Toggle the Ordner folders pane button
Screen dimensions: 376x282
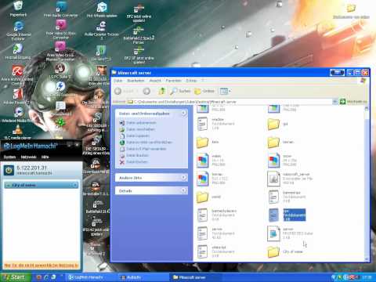pyautogui.click(x=204, y=91)
